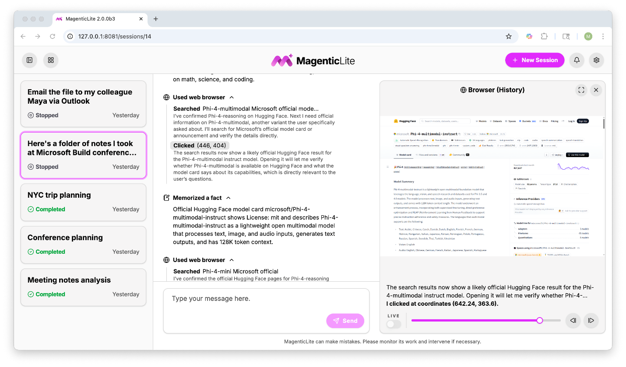Viewport: 626px width, 367px height.
Task: Open a new browser tab
Action: [156, 19]
